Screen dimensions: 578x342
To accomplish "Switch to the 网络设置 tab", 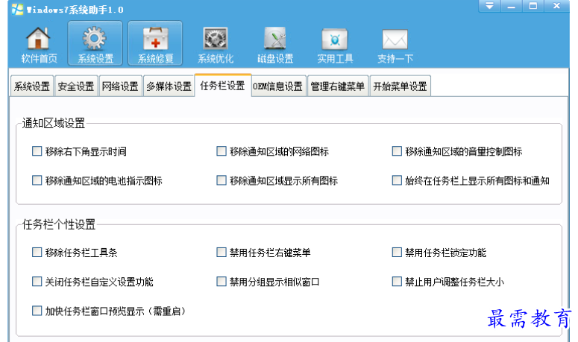I will 120,86.
